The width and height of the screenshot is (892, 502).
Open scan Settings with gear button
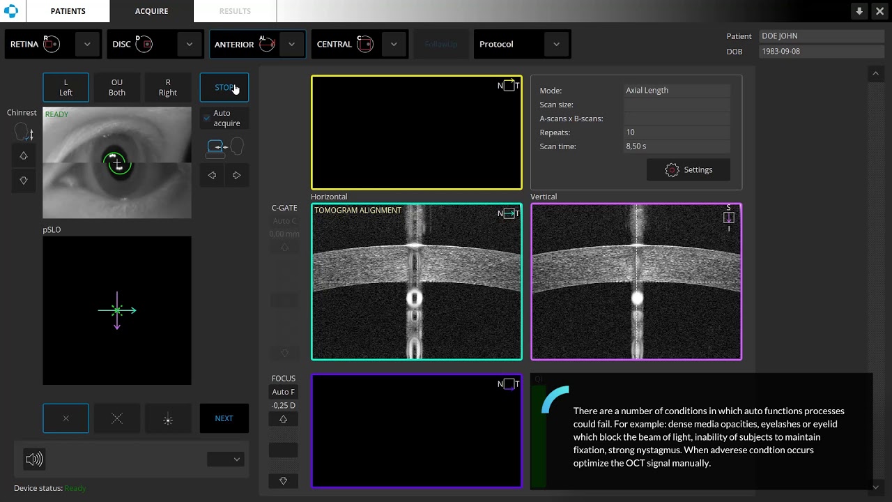(689, 169)
